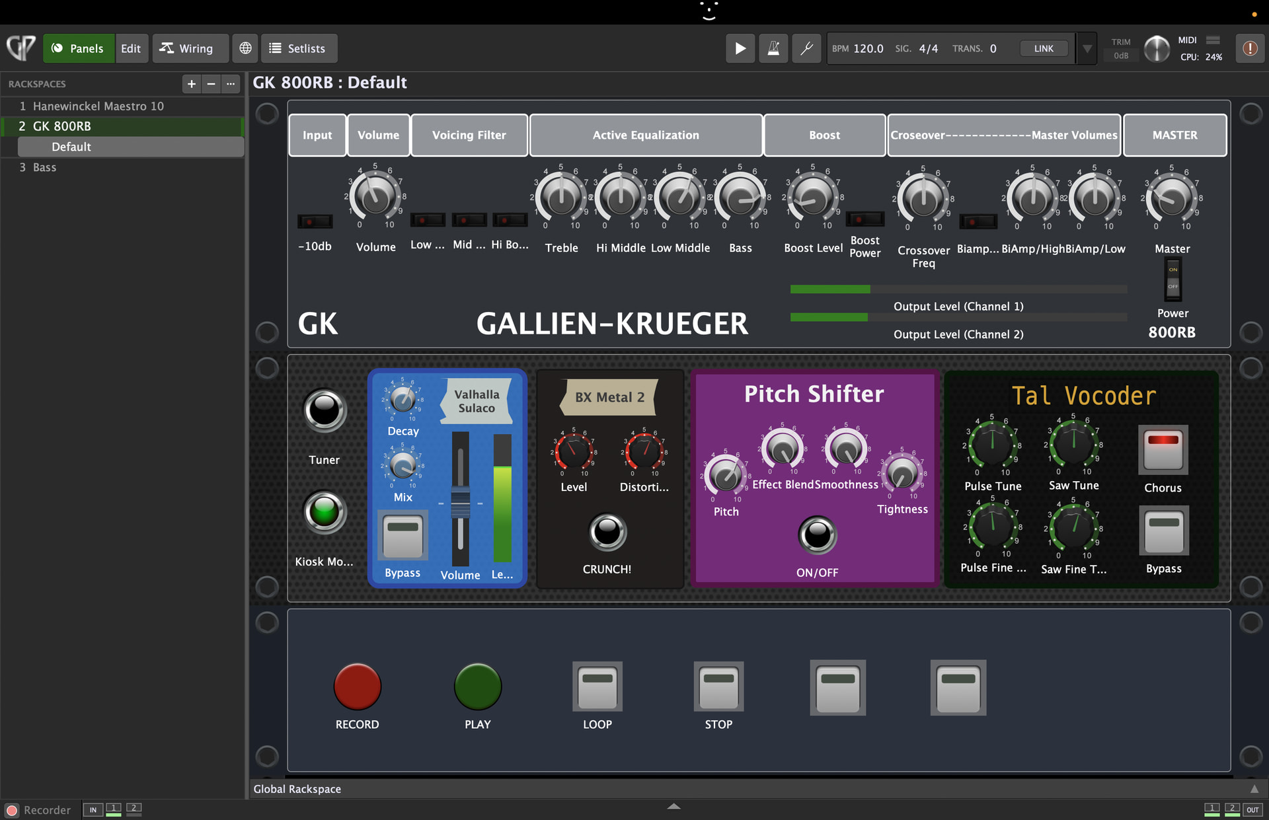Screen dimensions: 1269x820
Task: Expand the bottom center disclosure triangle
Action: click(673, 806)
